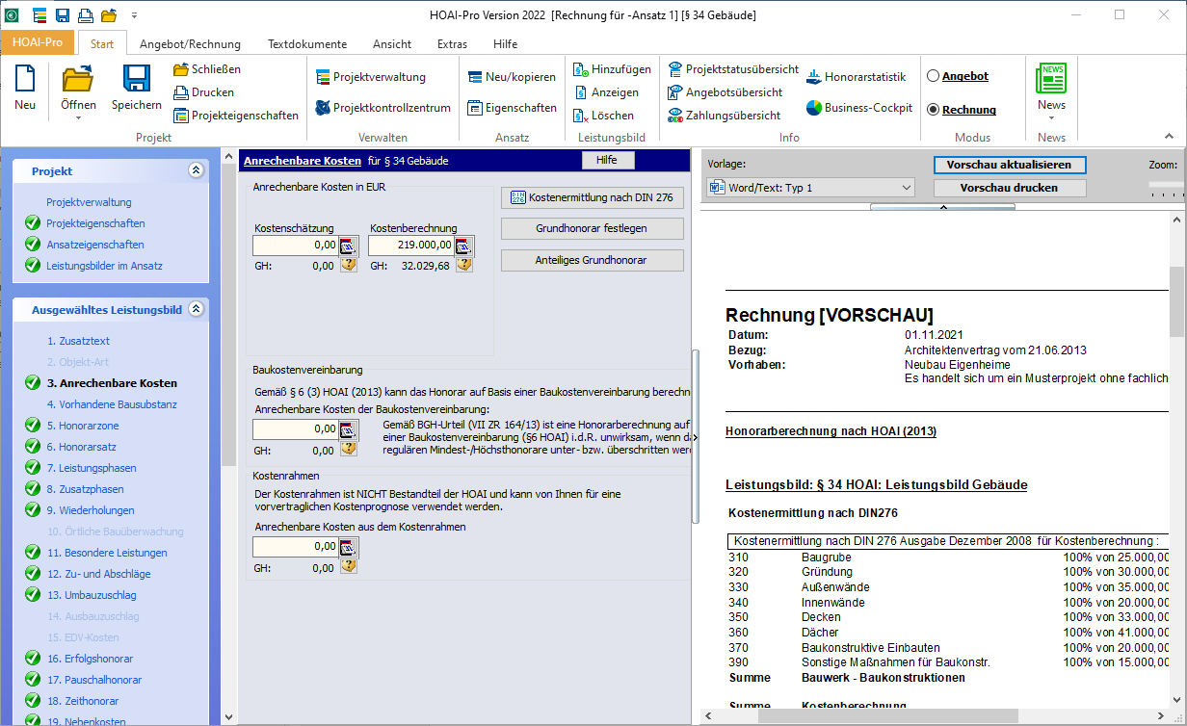Open Ansatz Eigenschaften from the ribbon
This screenshot has height=726, width=1187.
click(x=512, y=108)
